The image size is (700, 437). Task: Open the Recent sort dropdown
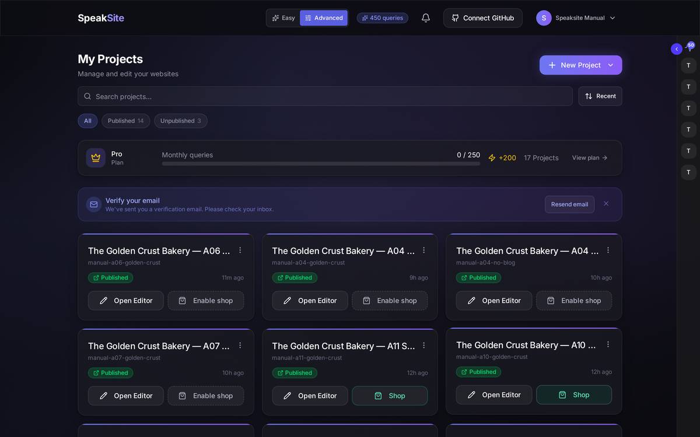click(600, 96)
